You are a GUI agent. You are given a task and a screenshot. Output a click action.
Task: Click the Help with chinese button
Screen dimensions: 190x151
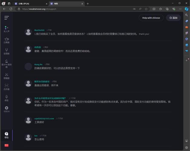[151, 18]
